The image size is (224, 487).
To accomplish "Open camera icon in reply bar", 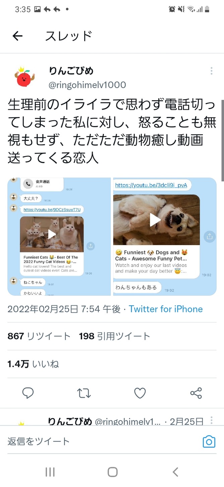I will coord(209,442).
